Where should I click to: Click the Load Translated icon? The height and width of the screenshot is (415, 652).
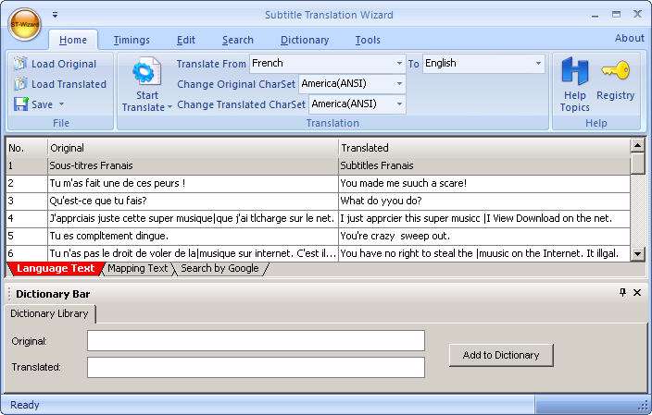20,84
